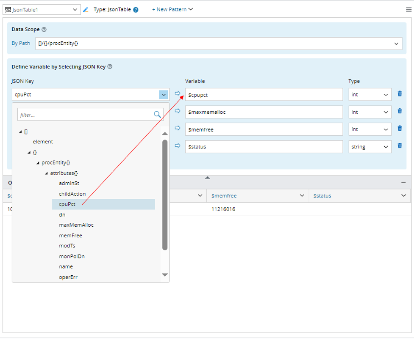The height and width of the screenshot is (340, 414).
Task: Click the pencil edit icon beside JsonTable1
Action: tap(86, 9)
